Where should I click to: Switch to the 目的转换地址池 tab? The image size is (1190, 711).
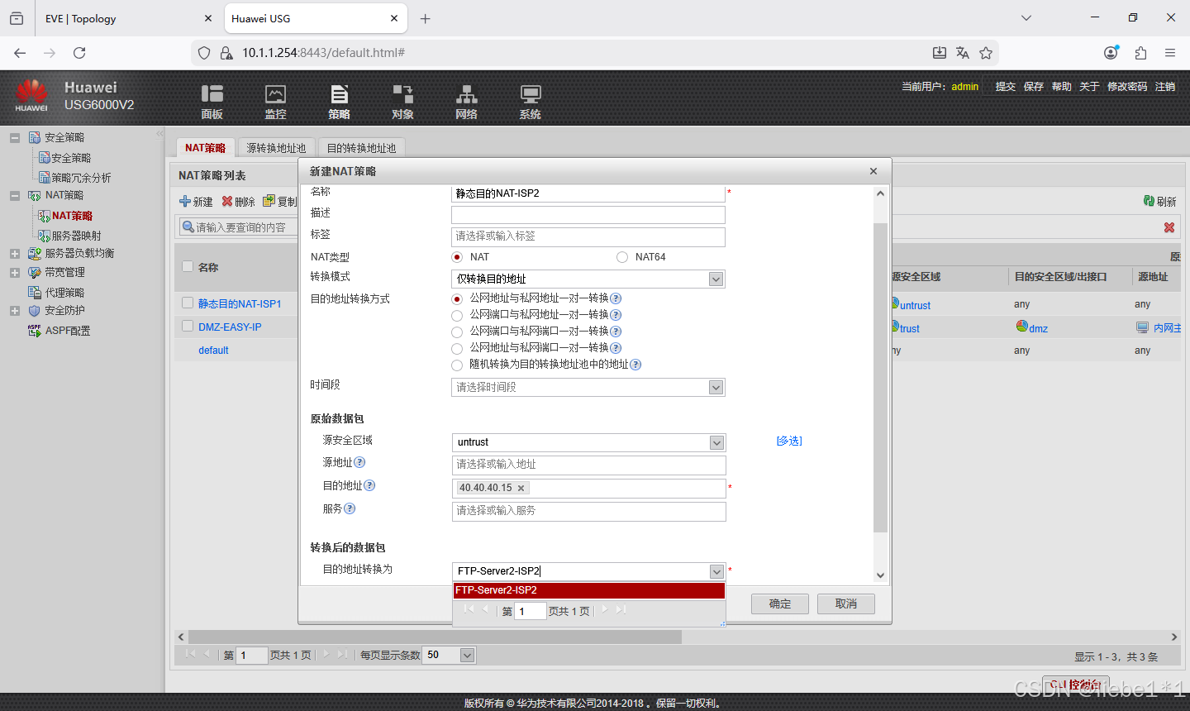(x=361, y=148)
